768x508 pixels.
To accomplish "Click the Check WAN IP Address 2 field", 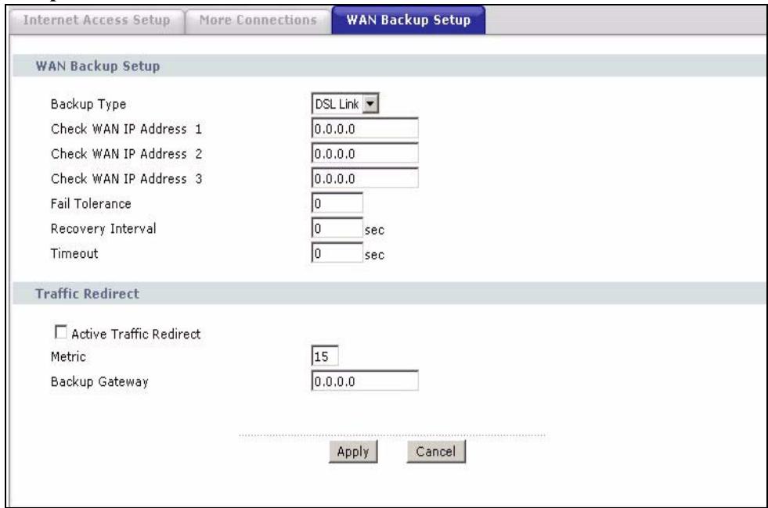I will (x=365, y=153).
